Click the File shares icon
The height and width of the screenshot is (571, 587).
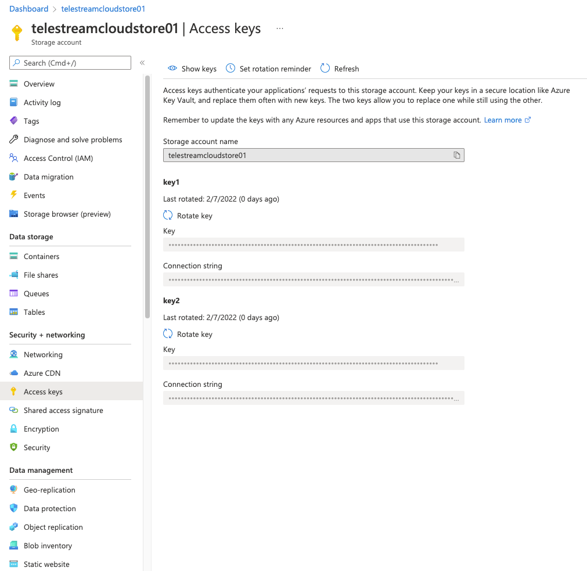13,274
